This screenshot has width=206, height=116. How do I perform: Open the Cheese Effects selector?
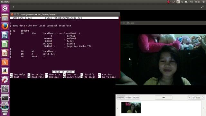coord(196,97)
